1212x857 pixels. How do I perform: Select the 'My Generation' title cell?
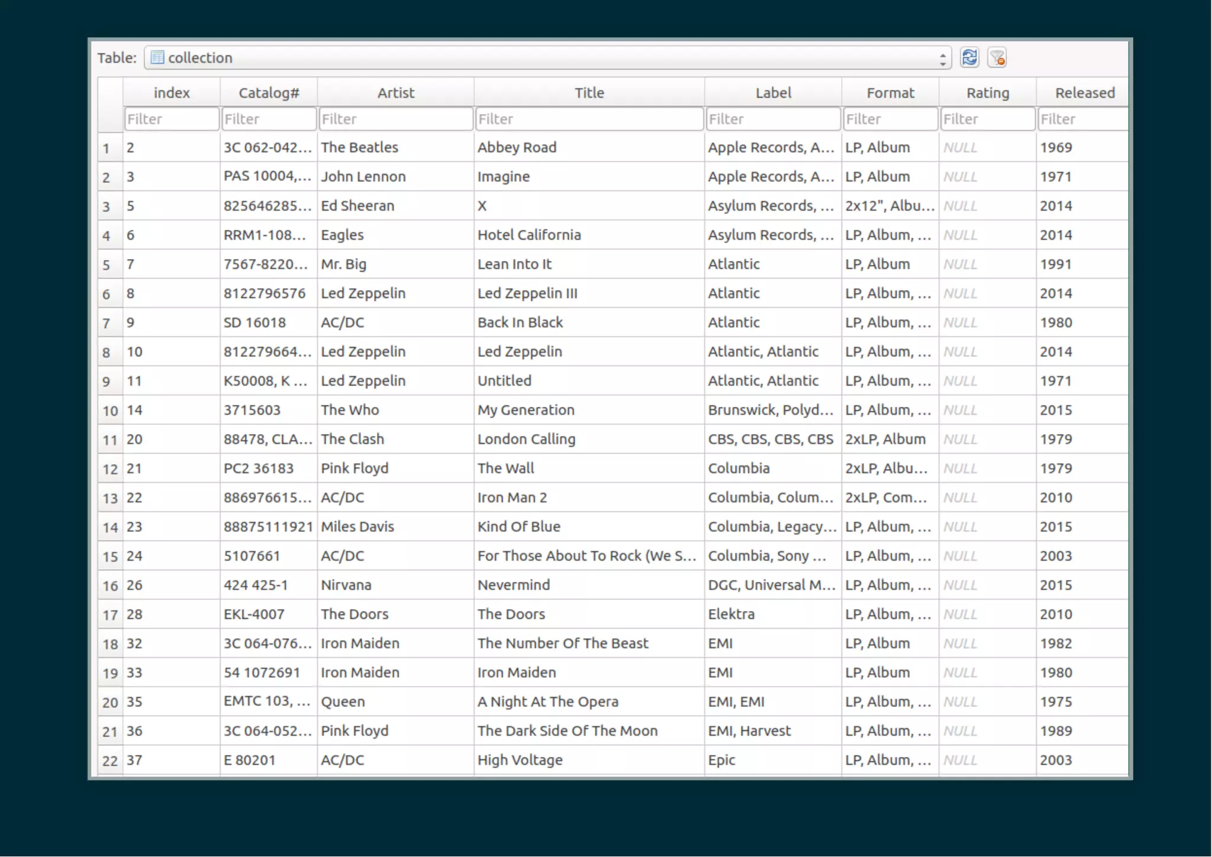coord(589,410)
